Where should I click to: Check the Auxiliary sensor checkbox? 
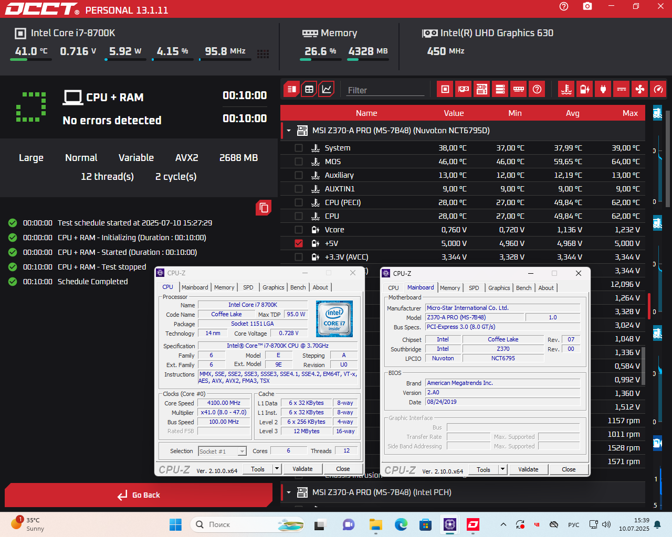299,175
